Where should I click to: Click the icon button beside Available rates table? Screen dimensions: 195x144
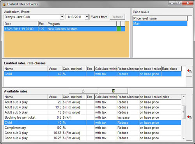[189, 117]
